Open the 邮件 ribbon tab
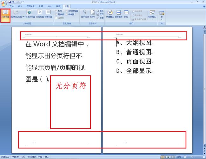 click(x=50, y=6)
